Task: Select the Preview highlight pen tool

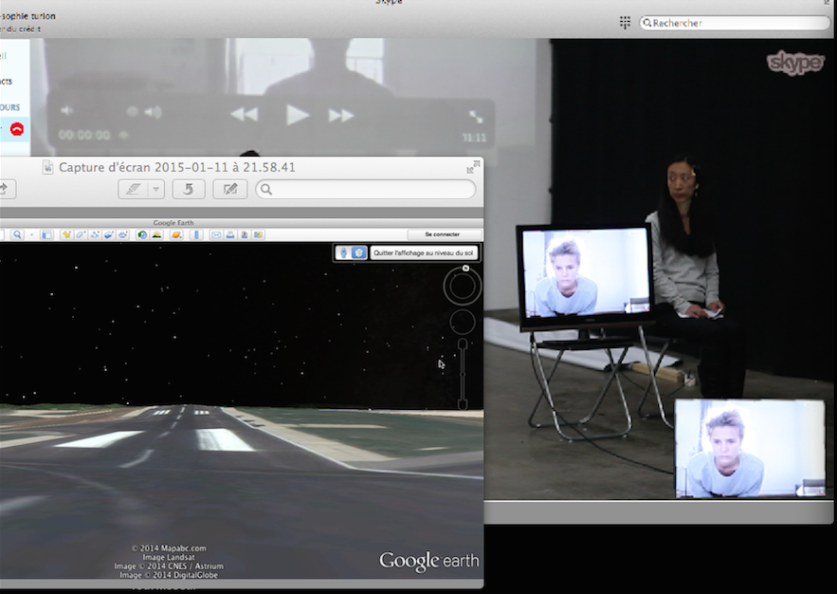Action: point(133,189)
